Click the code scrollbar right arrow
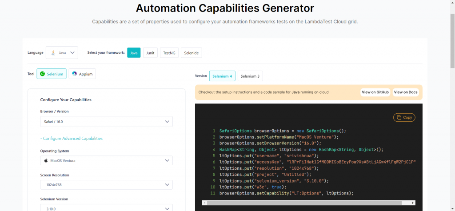Viewport: 455px width, 211px height. (413, 203)
